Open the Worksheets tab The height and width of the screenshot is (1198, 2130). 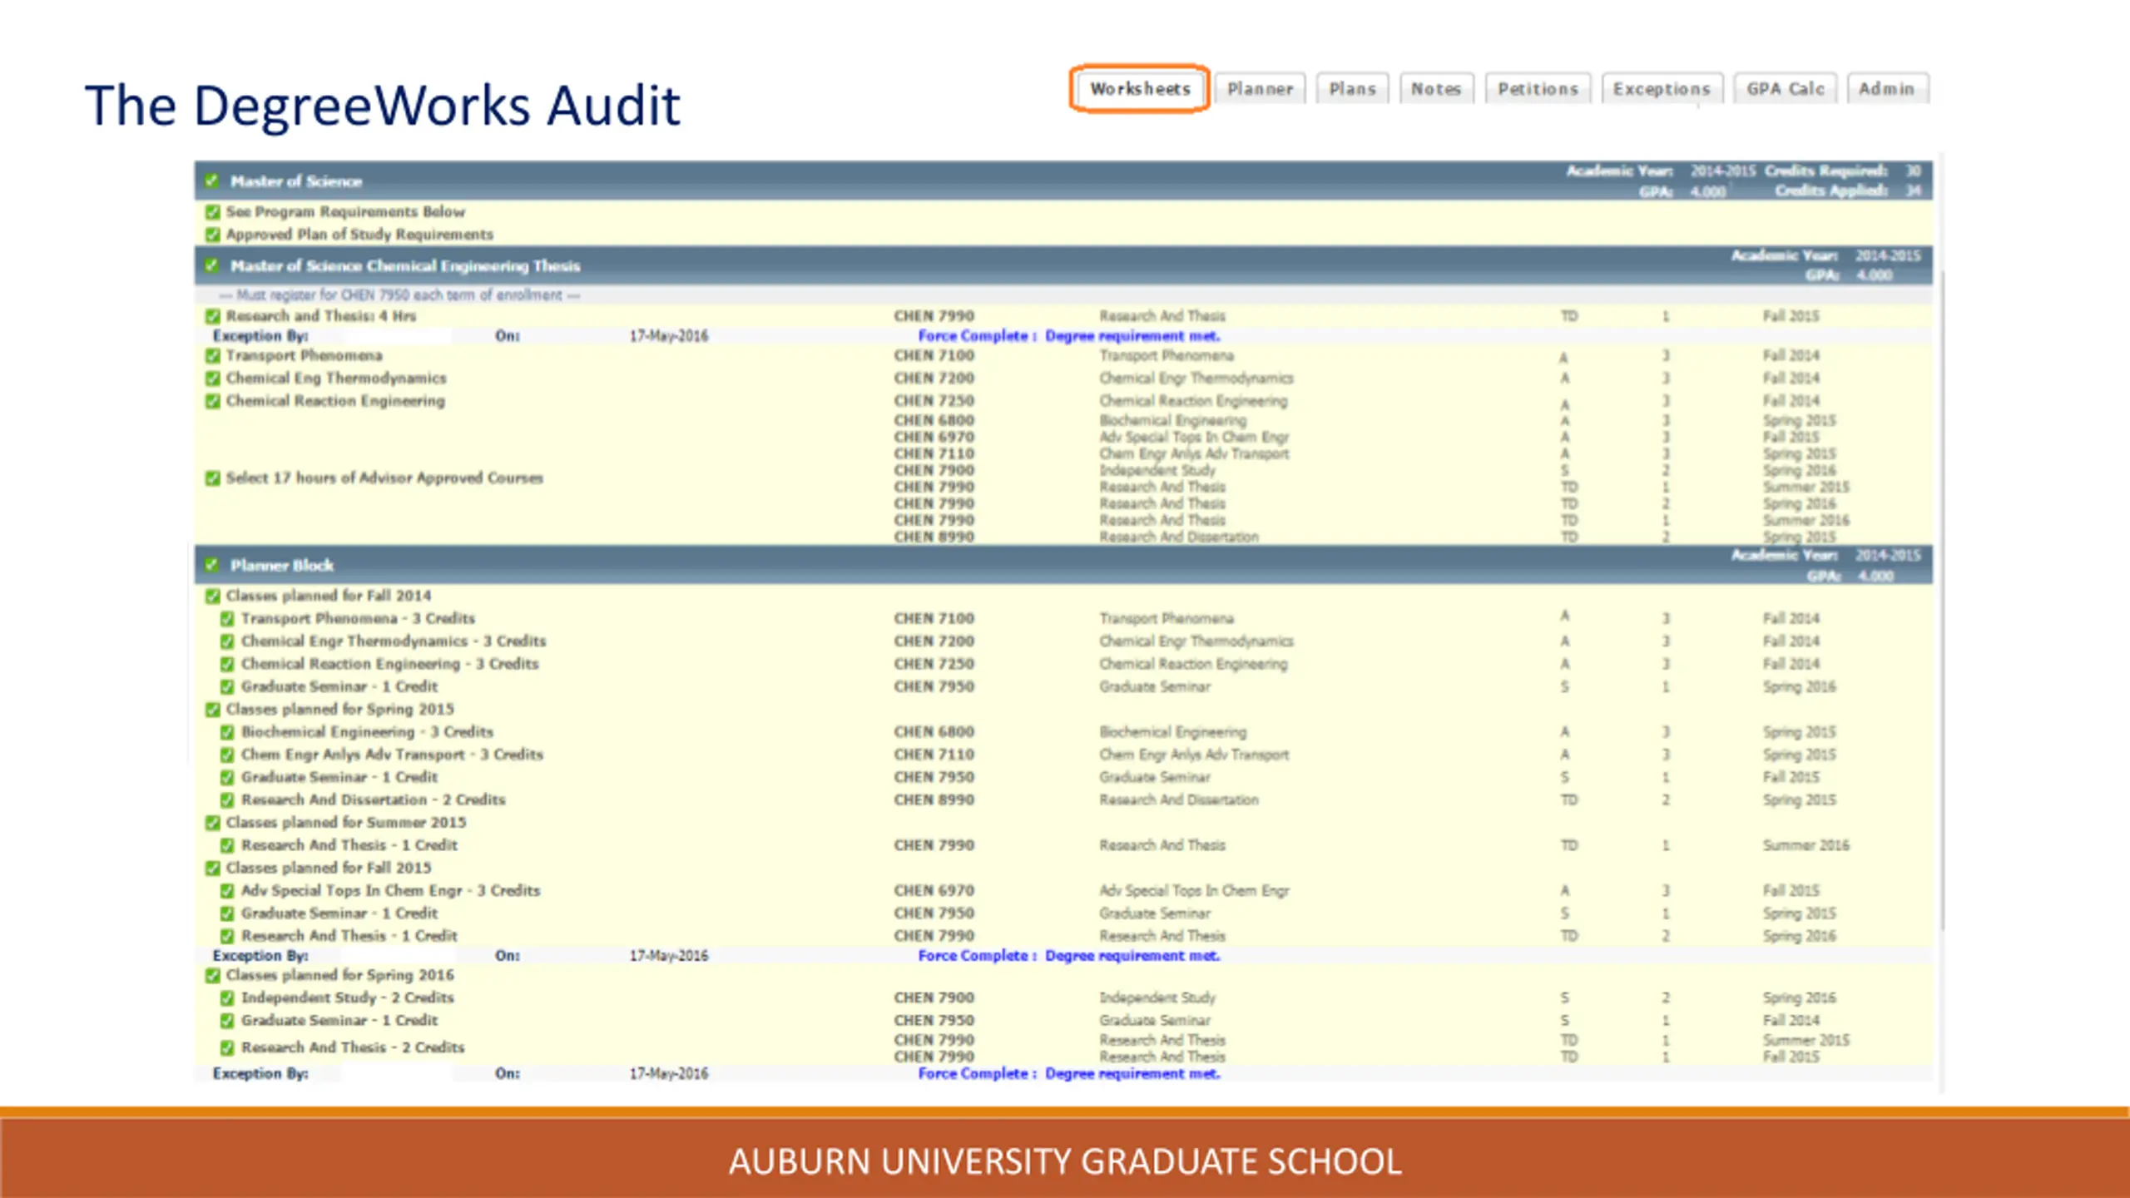(x=1139, y=89)
